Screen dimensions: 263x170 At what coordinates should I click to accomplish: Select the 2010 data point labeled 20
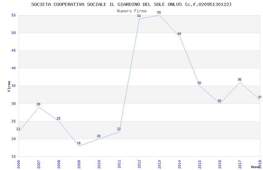99,136
